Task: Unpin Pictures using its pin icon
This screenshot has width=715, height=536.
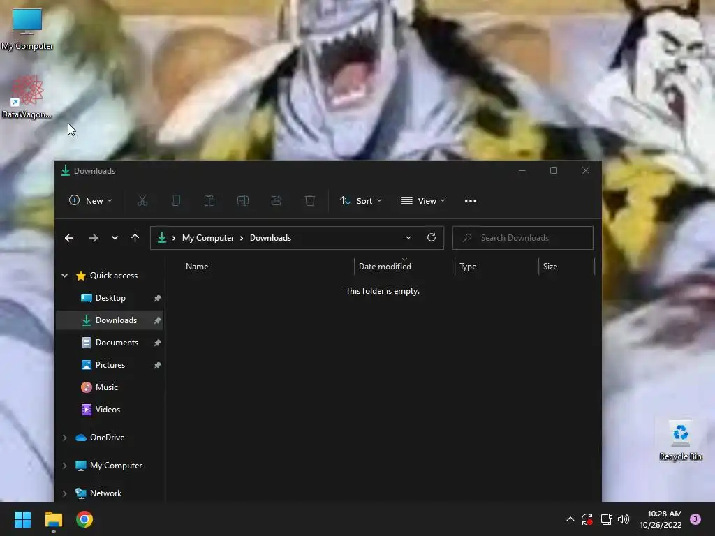Action: [157, 365]
